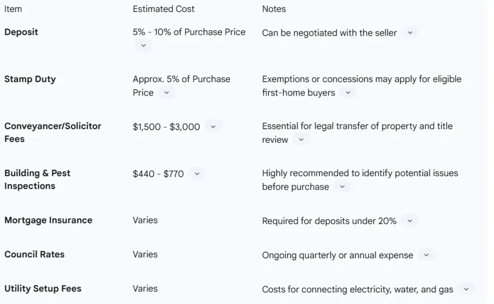Open chevron next to '$440 - $770'
Image resolution: width=494 pixels, height=304 pixels.
(x=197, y=174)
